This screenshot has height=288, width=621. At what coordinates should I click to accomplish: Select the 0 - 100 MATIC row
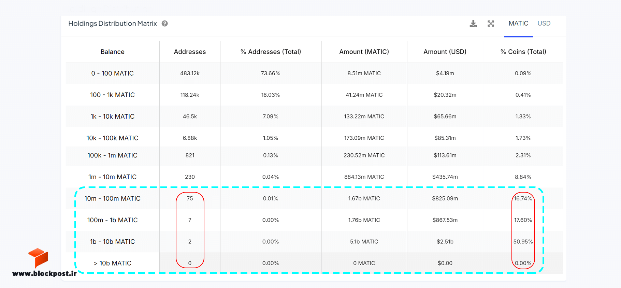[314, 73]
